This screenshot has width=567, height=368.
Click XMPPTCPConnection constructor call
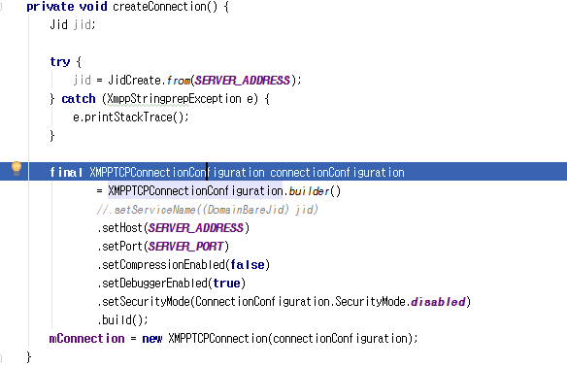coord(217,338)
